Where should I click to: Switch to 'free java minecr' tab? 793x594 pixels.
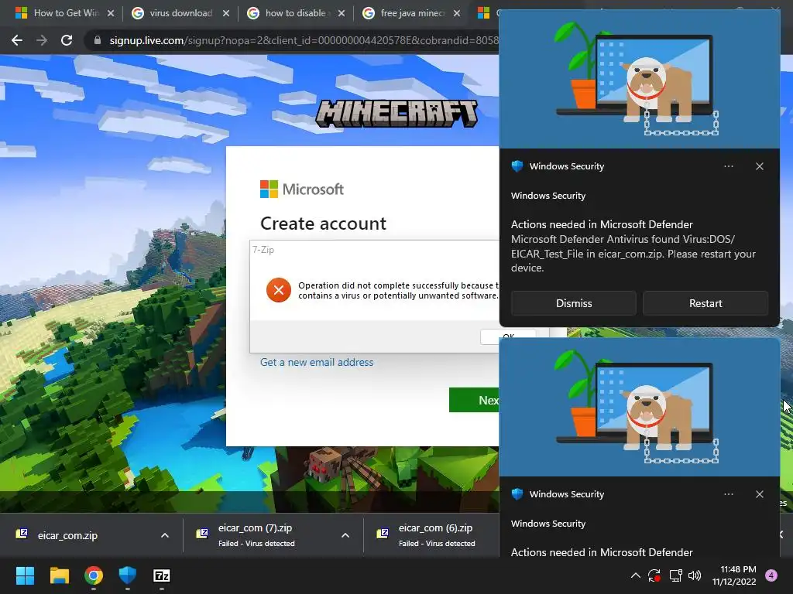pos(412,13)
